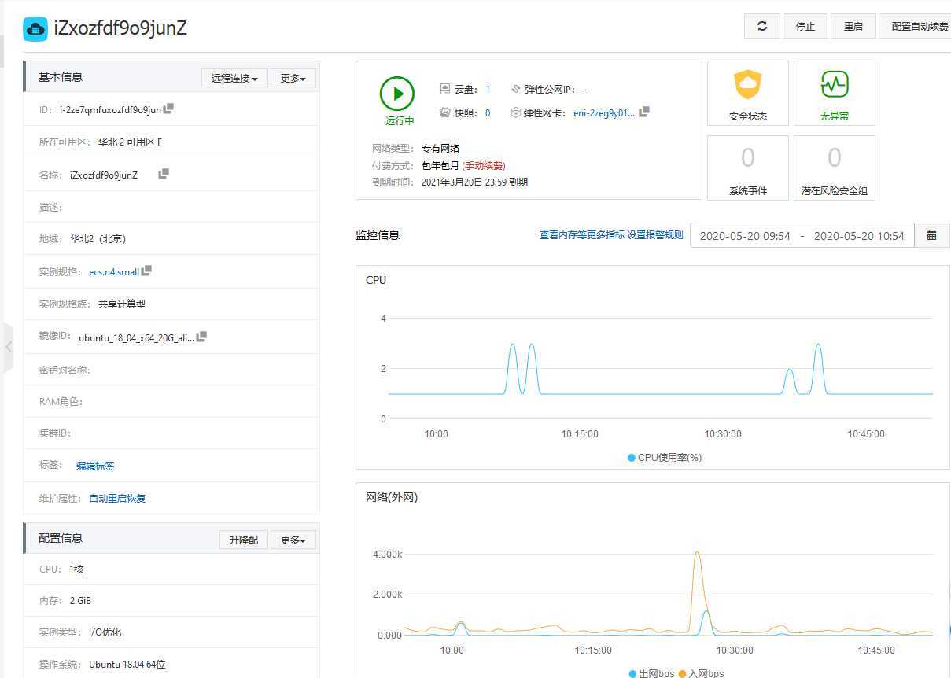Click the elastic NIC icon
This screenshot has width=951, height=678.
click(516, 112)
